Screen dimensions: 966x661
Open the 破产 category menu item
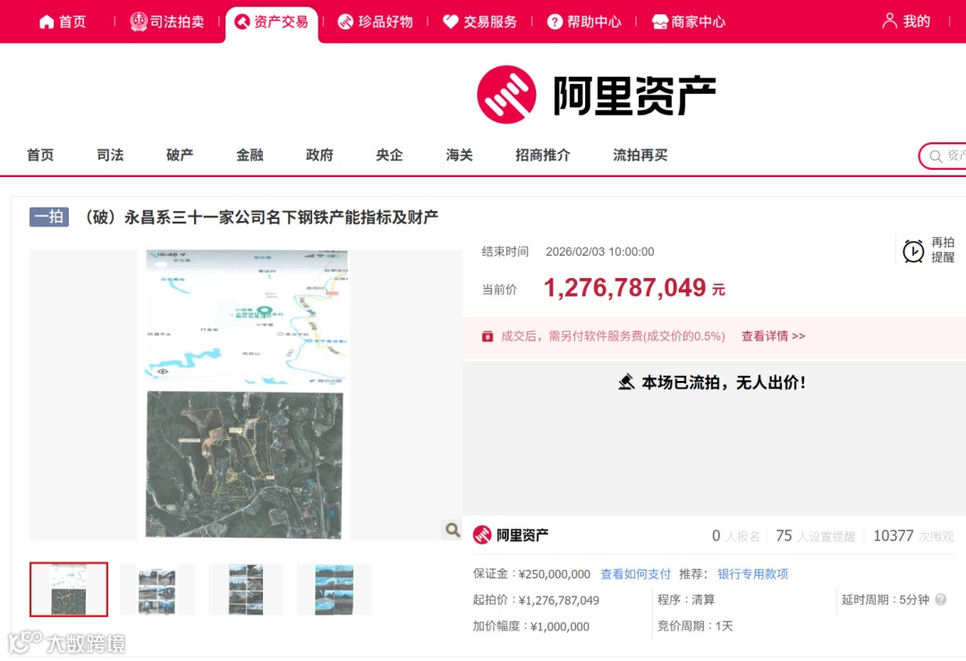click(x=180, y=156)
